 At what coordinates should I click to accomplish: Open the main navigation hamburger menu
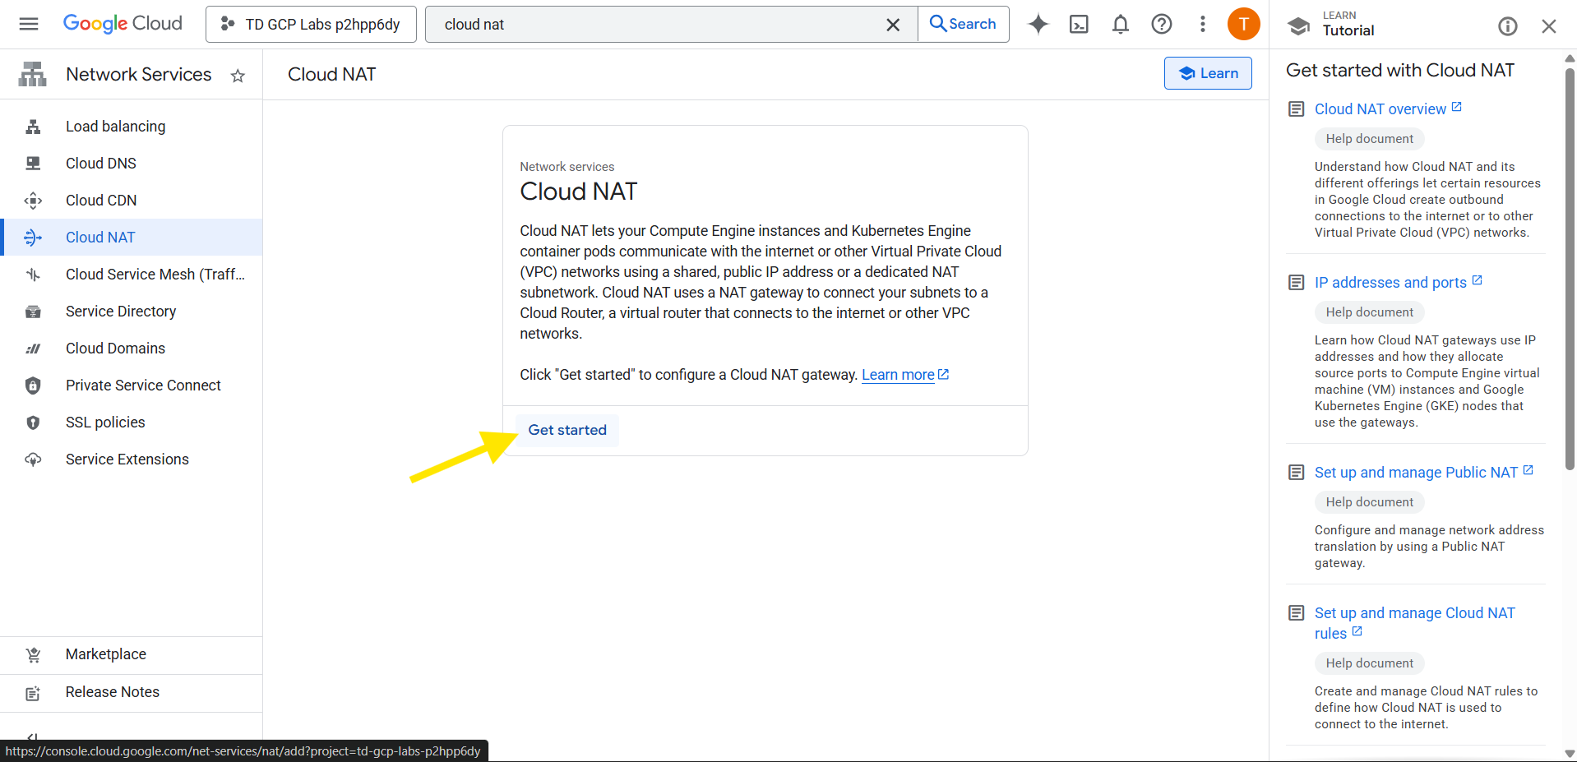tap(29, 24)
